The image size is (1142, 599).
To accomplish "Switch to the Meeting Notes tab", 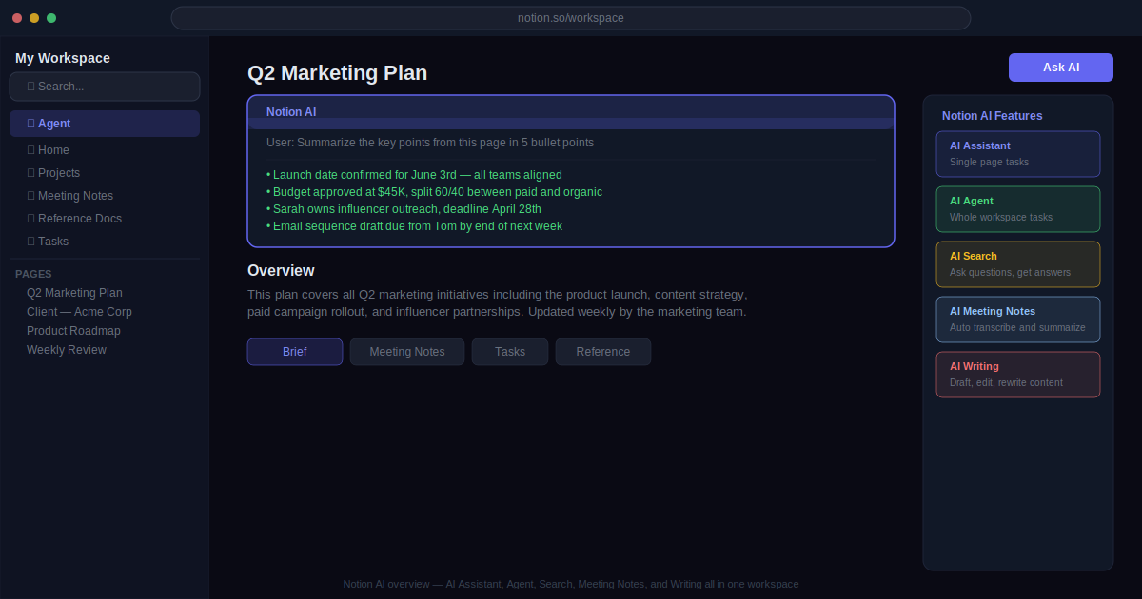I will pyautogui.click(x=407, y=352).
